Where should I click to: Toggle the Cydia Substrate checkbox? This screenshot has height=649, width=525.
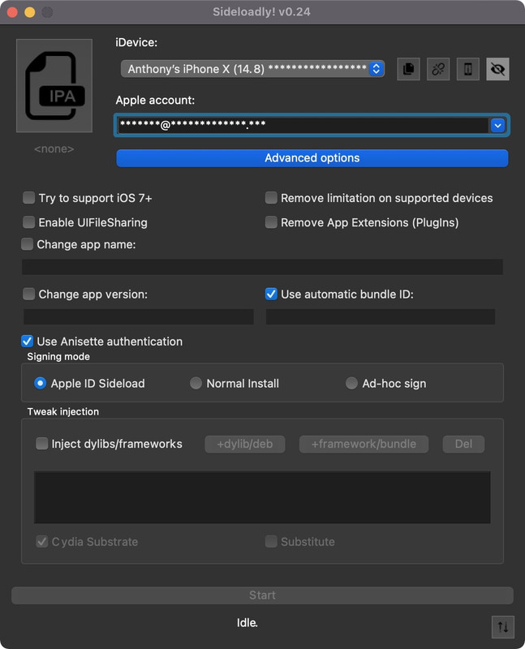pyautogui.click(x=42, y=541)
